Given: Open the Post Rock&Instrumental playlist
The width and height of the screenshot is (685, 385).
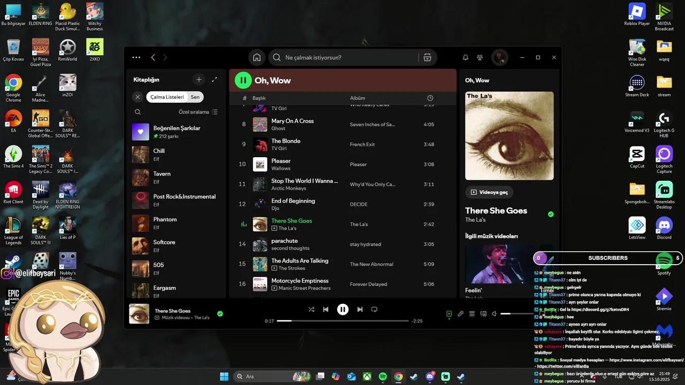Looking at the screenshot, I should pyautogui.click(x=177, y=200).
